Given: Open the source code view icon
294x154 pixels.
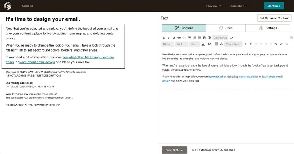Looking at the screenshot, I should click(x=231, y=38).
